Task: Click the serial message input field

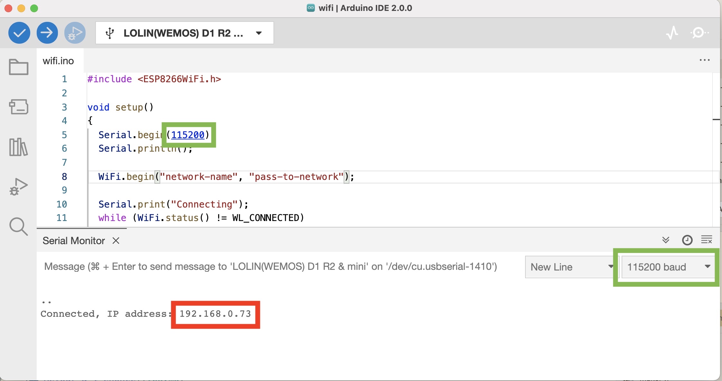Action: 280,267
